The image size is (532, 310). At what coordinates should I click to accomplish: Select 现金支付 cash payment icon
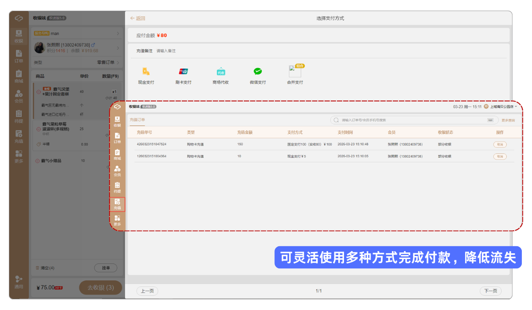pyautogui.click(x=146, y=72)
